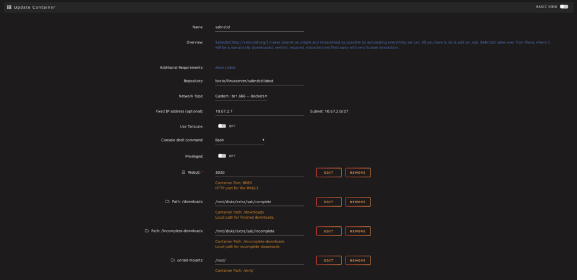
Task: Remove the /incomplete-downloads path entry
Action: 358,231
